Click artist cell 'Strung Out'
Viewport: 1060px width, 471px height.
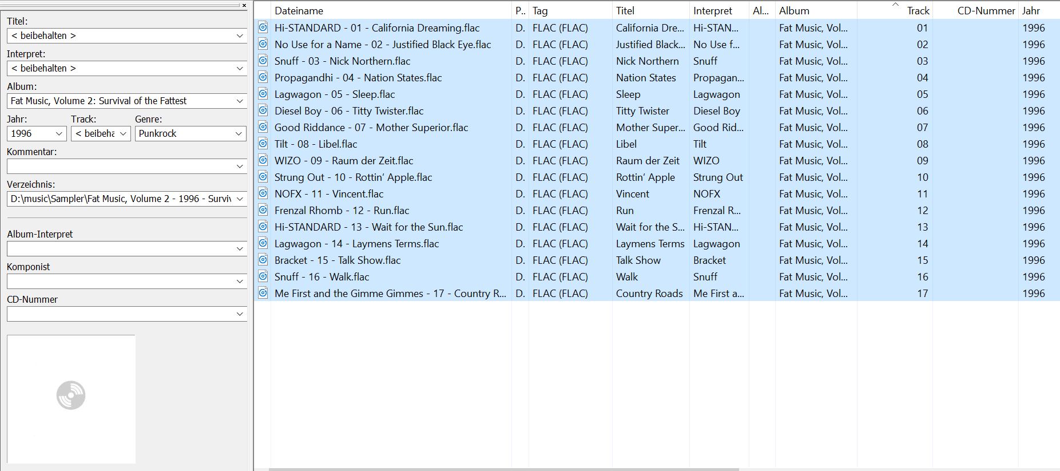[718, 177]
